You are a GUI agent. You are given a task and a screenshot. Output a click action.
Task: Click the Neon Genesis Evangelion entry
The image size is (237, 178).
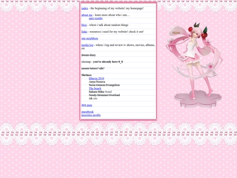click(104, 85)
